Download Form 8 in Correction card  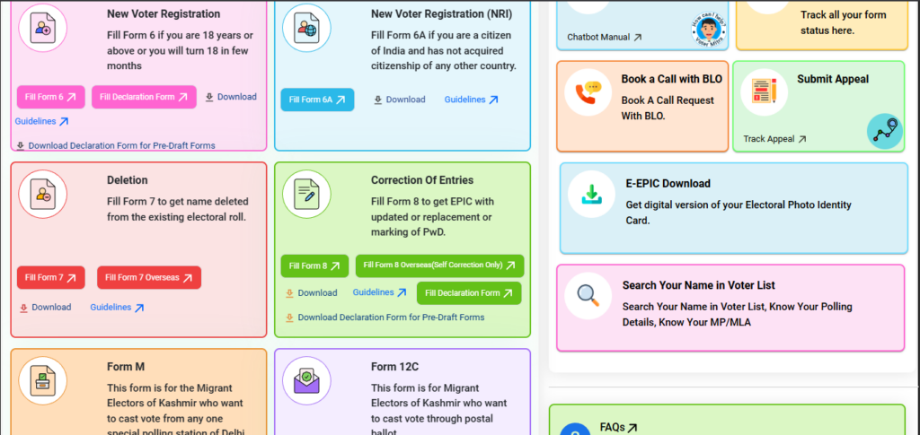point(312,292)
